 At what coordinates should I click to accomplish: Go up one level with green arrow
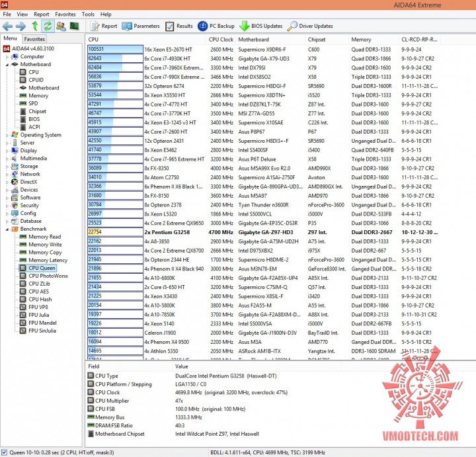point(35,26)
